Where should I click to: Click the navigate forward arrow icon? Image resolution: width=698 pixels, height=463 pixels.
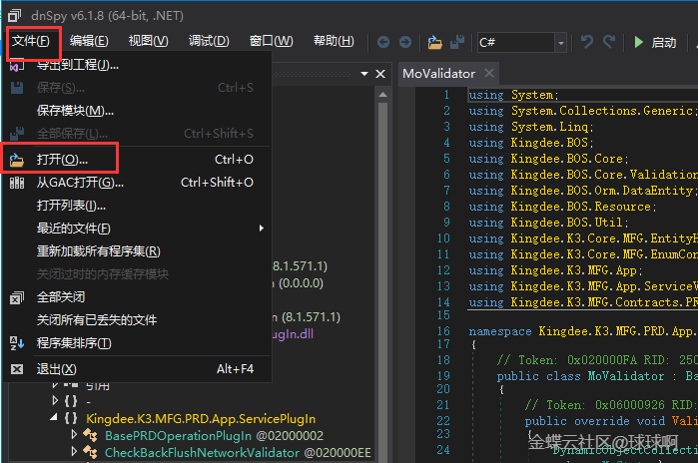tap(405, 42)
